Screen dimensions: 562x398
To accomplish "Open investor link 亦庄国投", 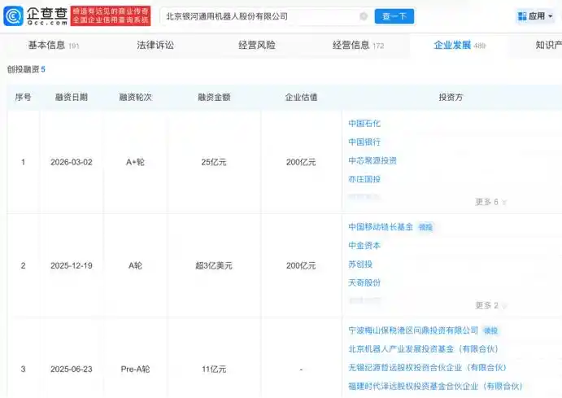I will pyautogui.click(x=364, y=179).
